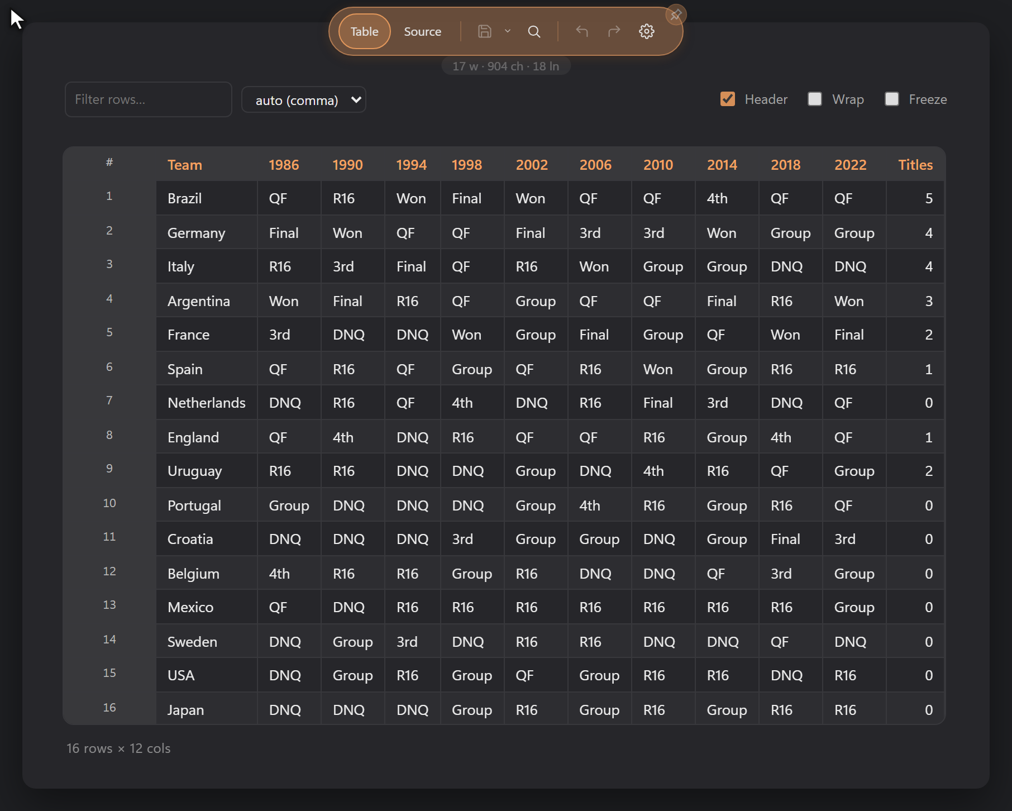
Task: Enable the Wrap checkbox
Action: tap(815, 99)
